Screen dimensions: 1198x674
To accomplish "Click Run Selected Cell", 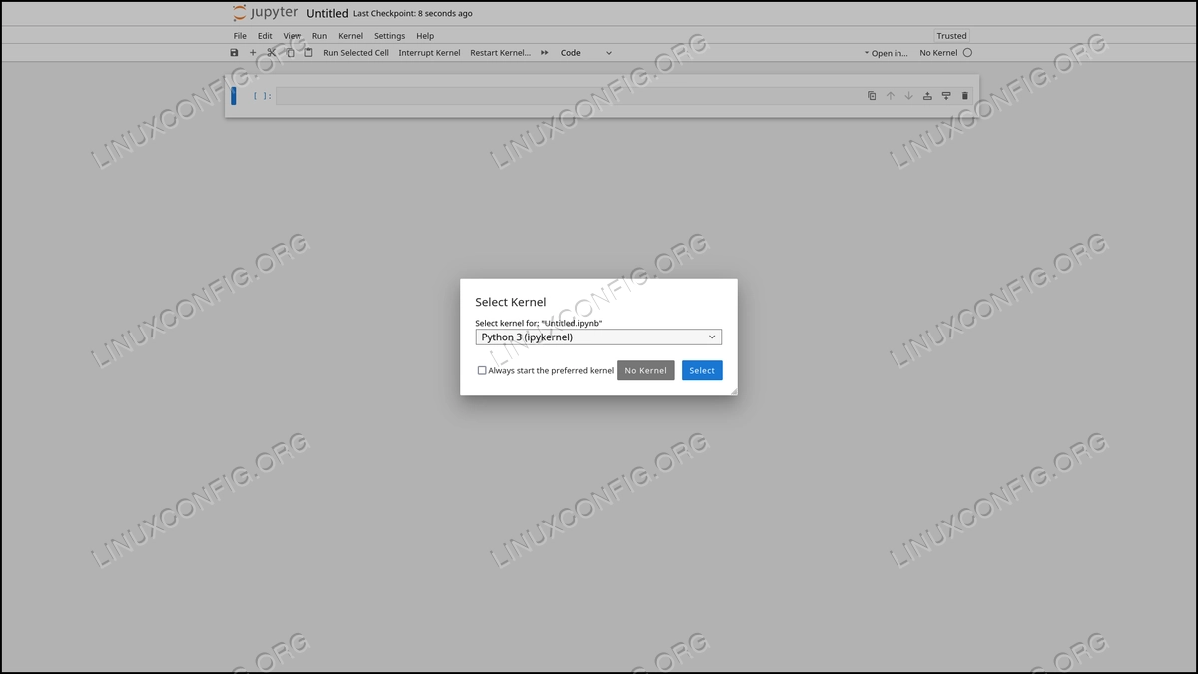I will (x=356, y=53).
